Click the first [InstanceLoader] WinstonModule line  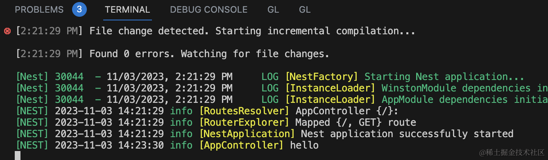pos(282,88)
